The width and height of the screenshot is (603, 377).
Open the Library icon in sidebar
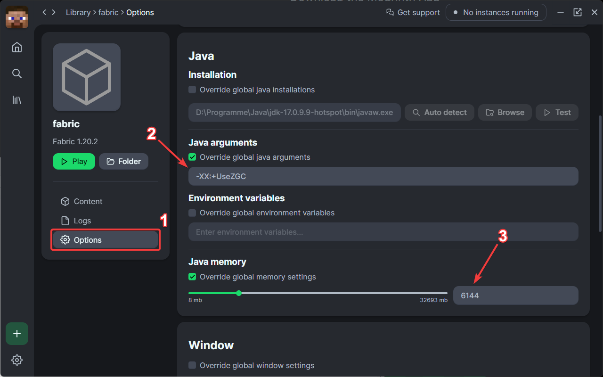click(x=17, y=100)
